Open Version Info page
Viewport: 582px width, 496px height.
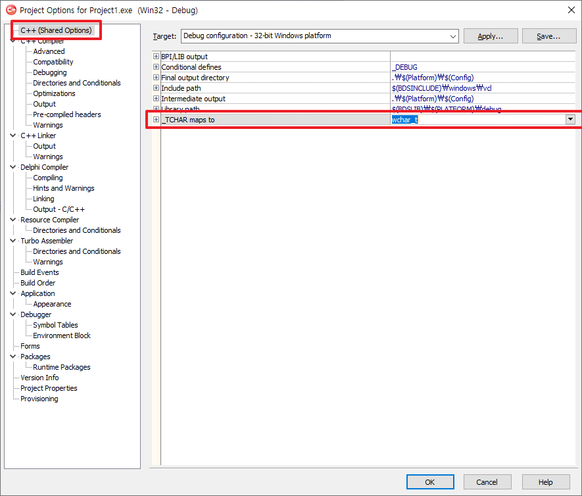(x=39, y=378)
